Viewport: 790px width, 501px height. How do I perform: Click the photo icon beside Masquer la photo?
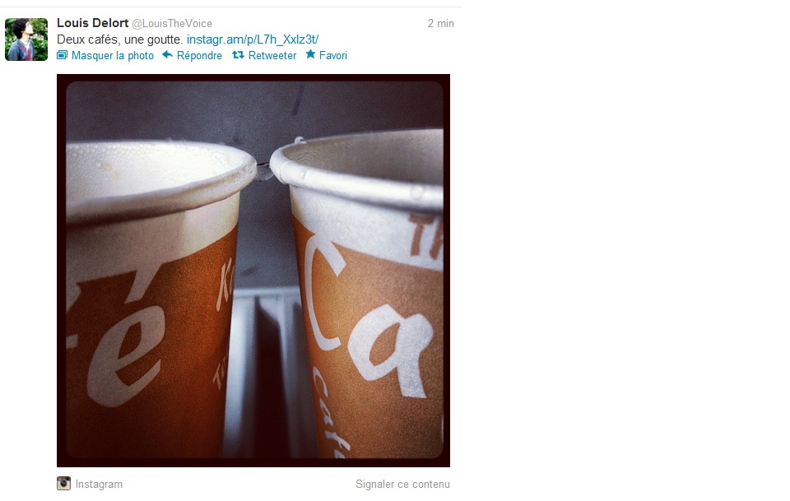(x=62, y=55)
